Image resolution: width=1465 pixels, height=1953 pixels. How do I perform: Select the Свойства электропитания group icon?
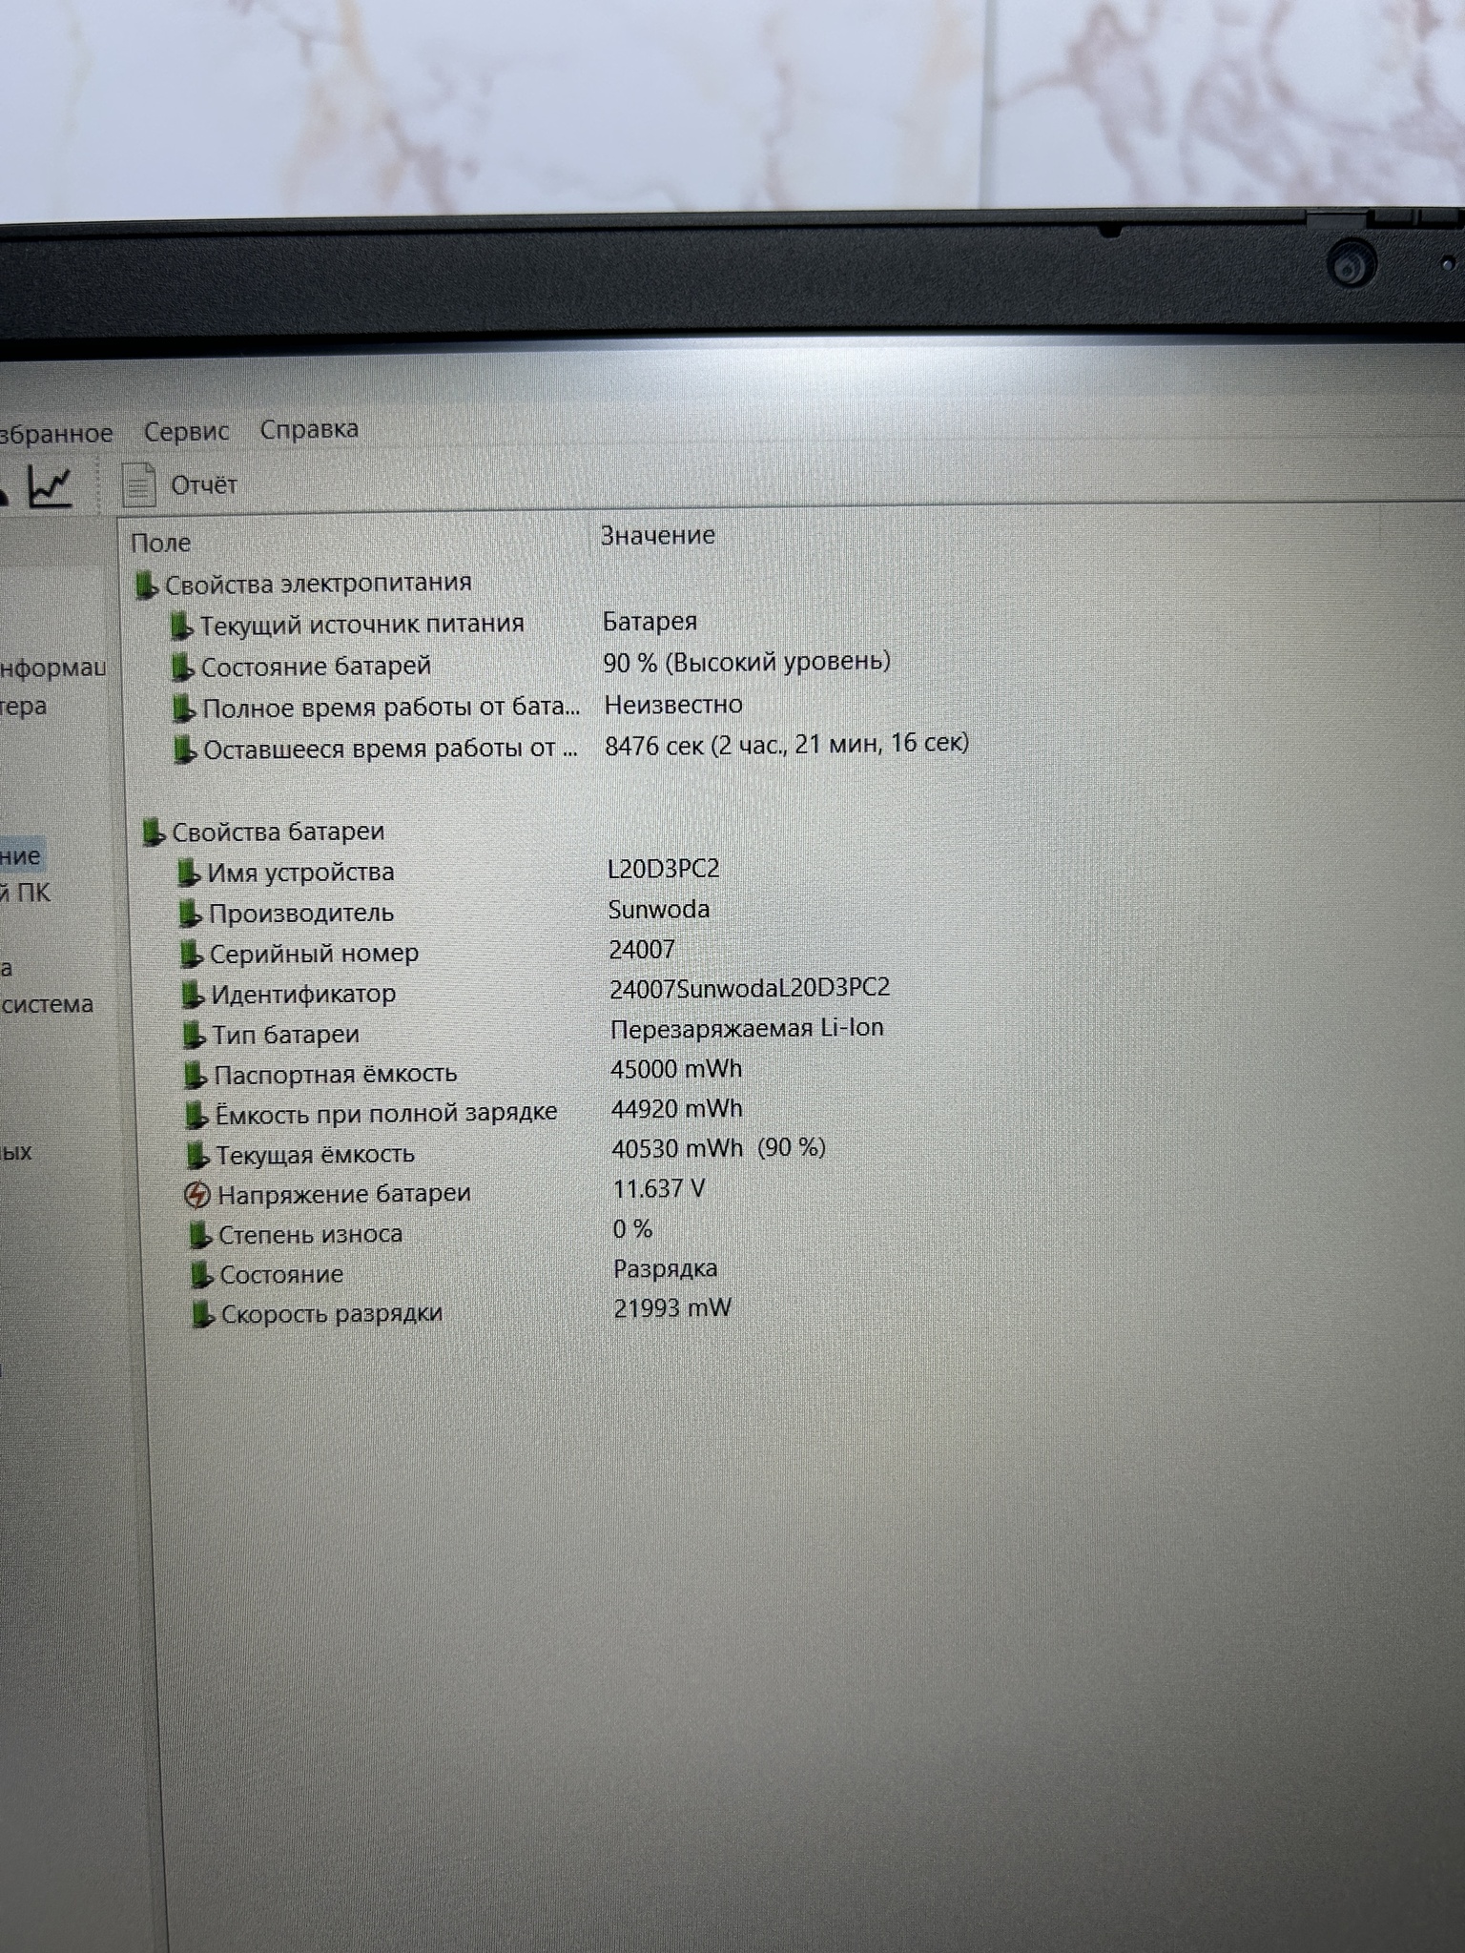point(145,585)
